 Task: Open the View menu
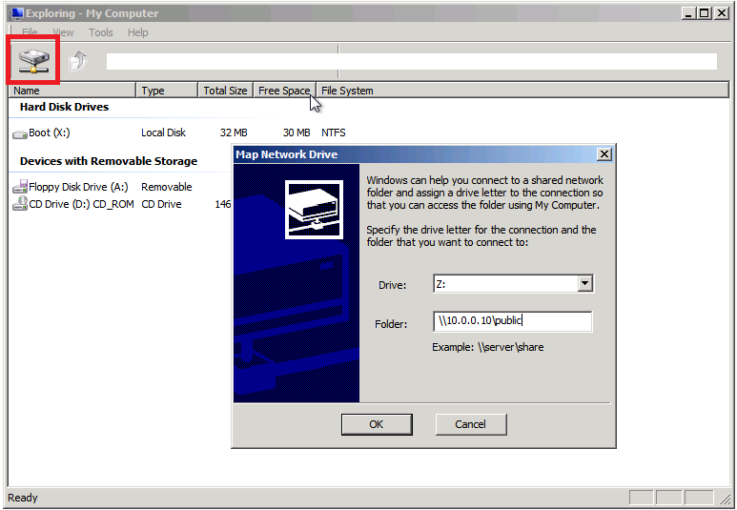click(x=63, y=32)
